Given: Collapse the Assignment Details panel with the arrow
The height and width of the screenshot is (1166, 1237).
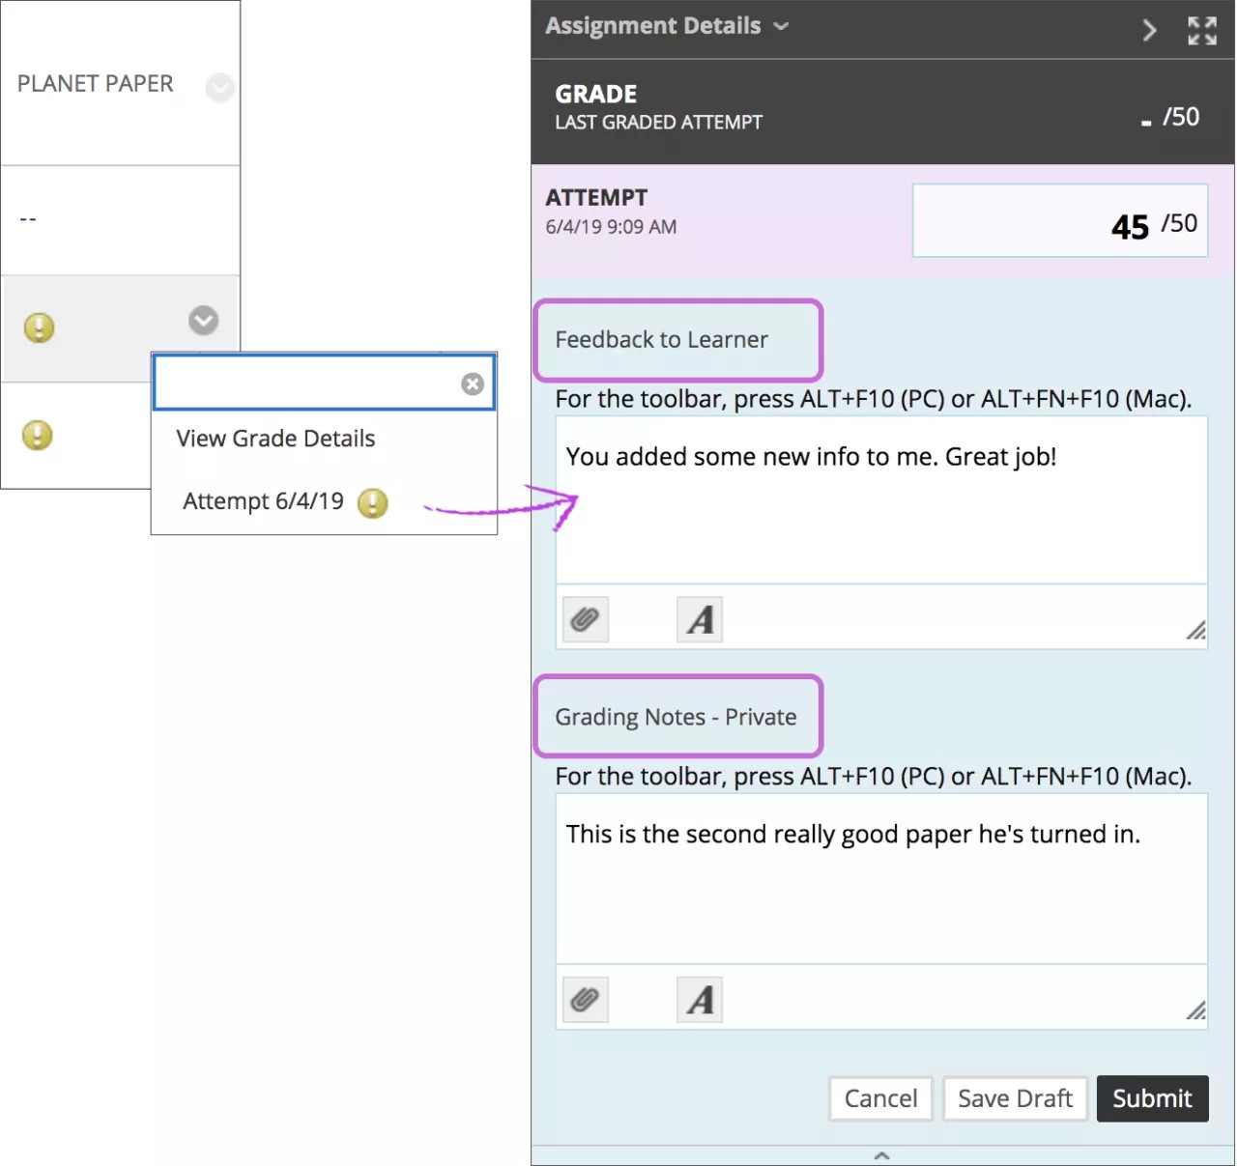Looking at the screenshot, I should coord(1149,31).
